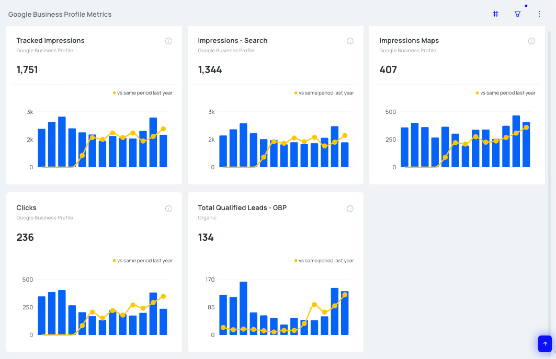Click the scroll-to-top arrow button

(545, 344)
